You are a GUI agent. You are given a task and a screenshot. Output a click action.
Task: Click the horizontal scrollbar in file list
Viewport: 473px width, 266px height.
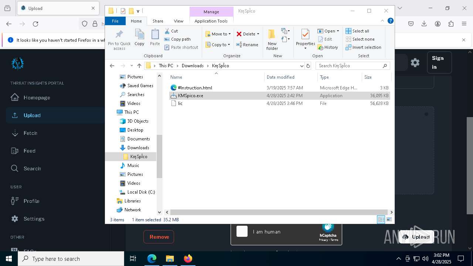279,212
